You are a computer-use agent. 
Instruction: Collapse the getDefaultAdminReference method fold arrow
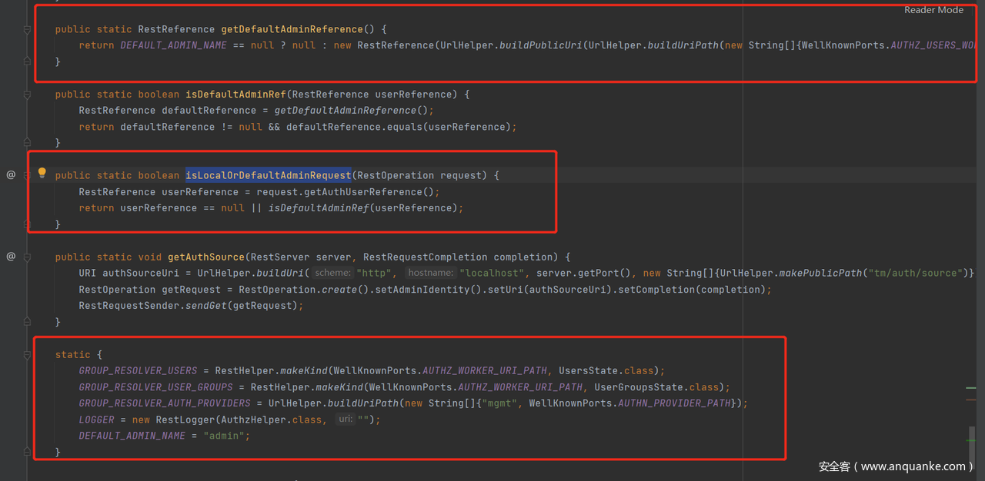coord(27,29)
